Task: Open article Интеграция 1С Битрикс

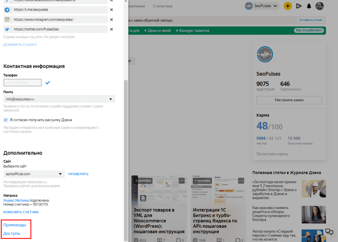Action: click(x=215, y=221)
